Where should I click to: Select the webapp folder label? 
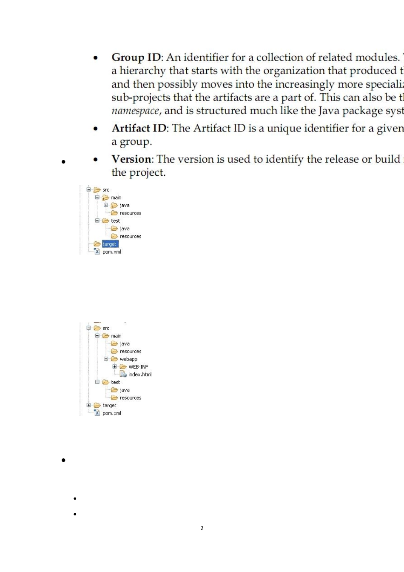[128, 359]
